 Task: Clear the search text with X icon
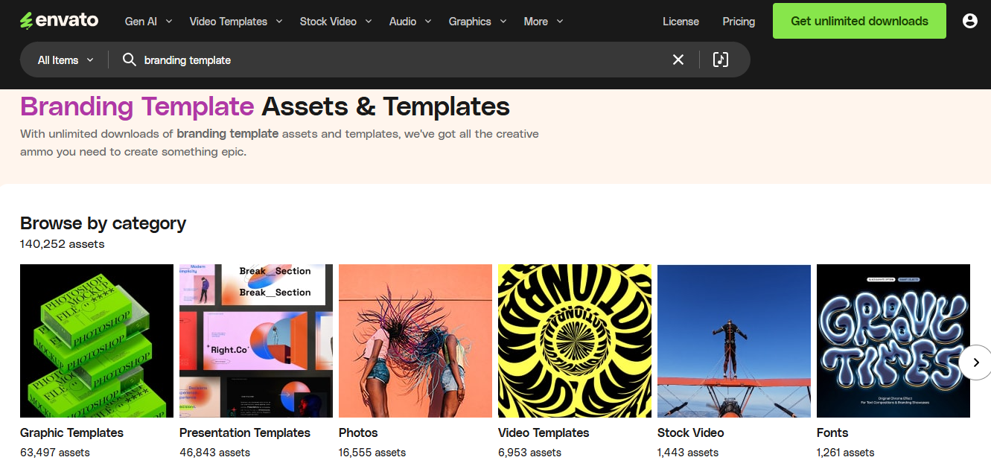(x=678, y=60)
